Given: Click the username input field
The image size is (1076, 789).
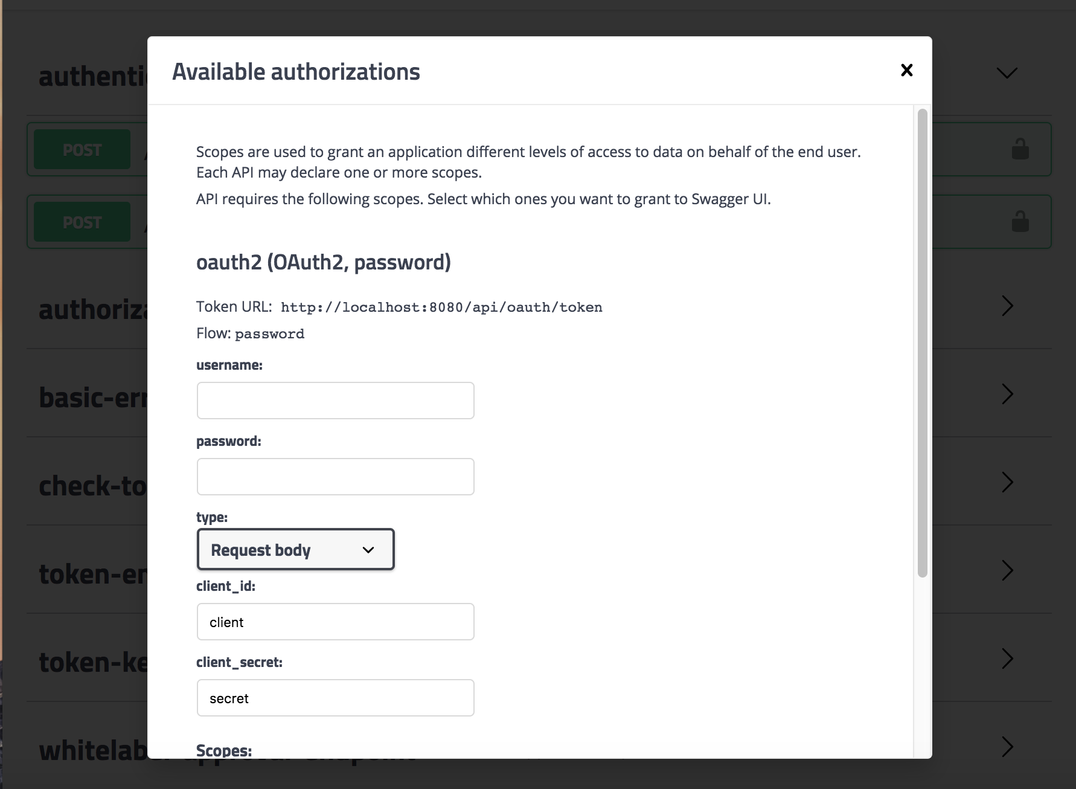Looking at the screenshot, I should (x=335, y=401).
